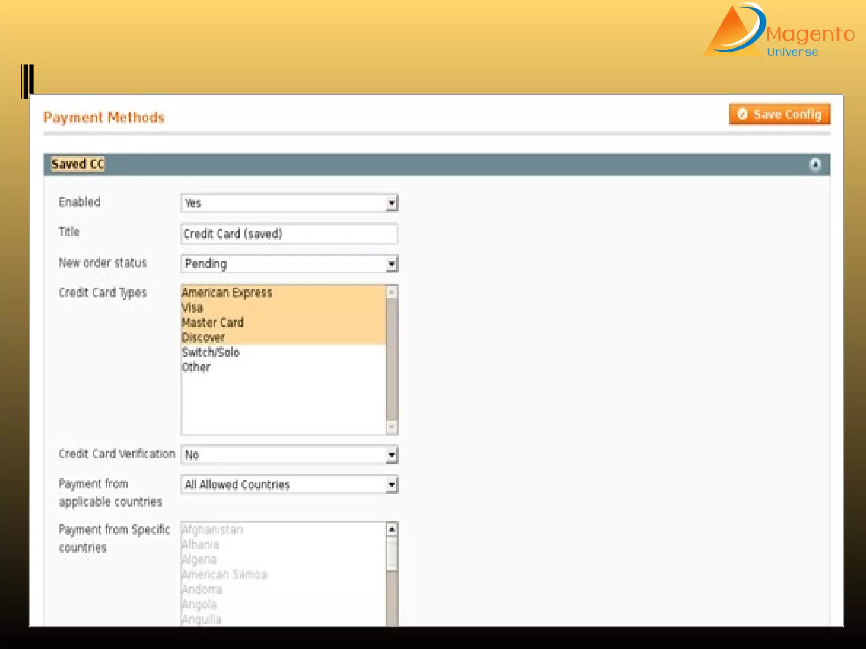Click the Magento Universe logo
Image resolution: width=866 pixels, height=649 pixels.
click(x=778, y=30)
